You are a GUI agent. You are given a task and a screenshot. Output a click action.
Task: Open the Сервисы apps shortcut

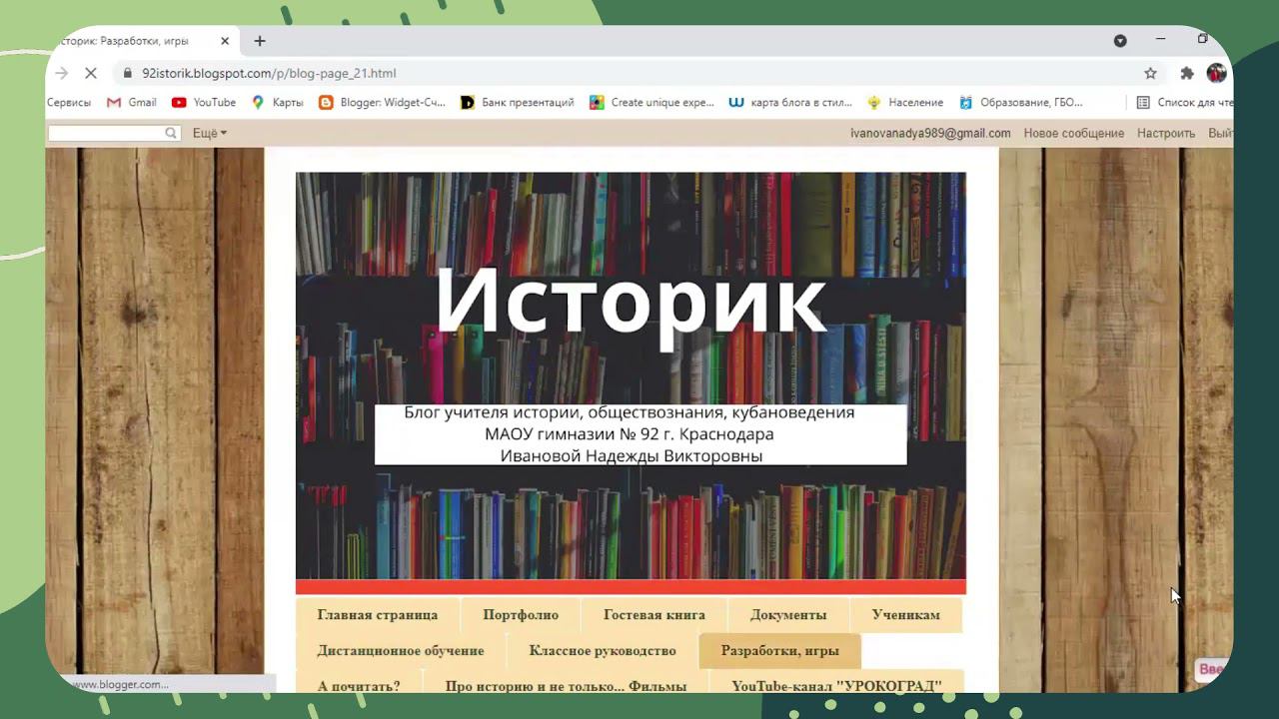click(68, 102)
